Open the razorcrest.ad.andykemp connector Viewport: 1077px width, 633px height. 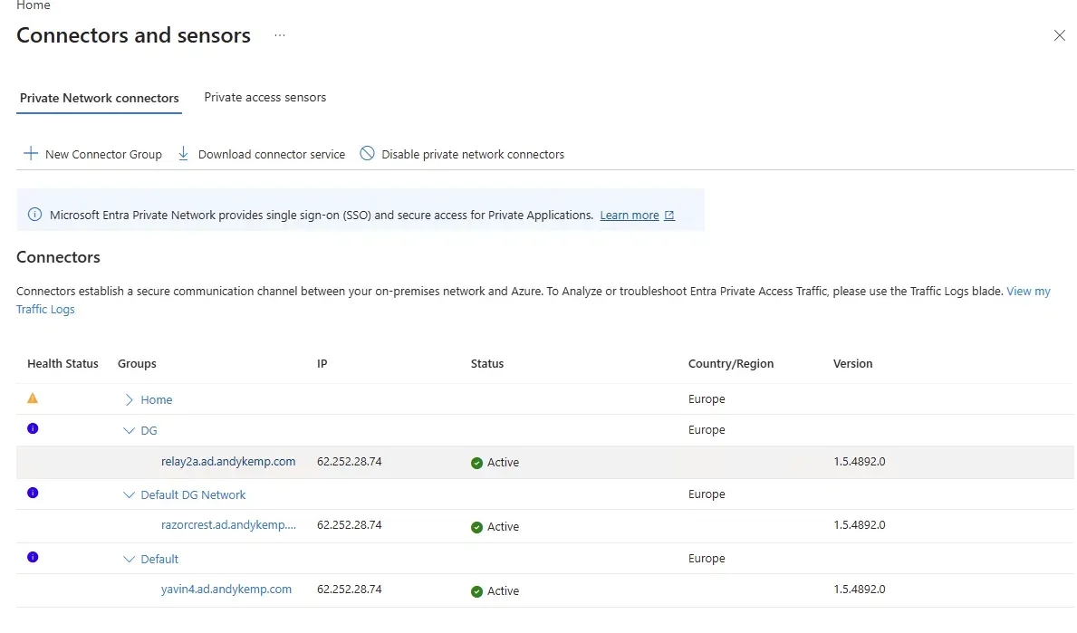click(x=229, y=525)
